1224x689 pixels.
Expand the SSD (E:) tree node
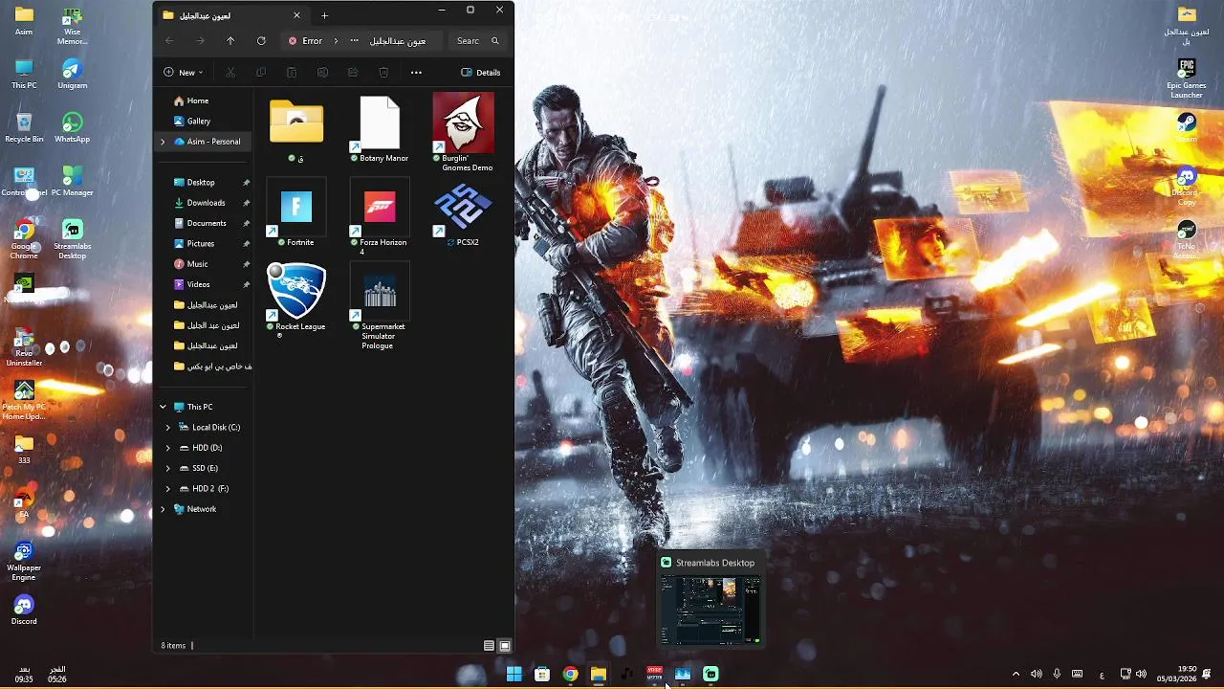pyautogui.click(x=168, y=468)
